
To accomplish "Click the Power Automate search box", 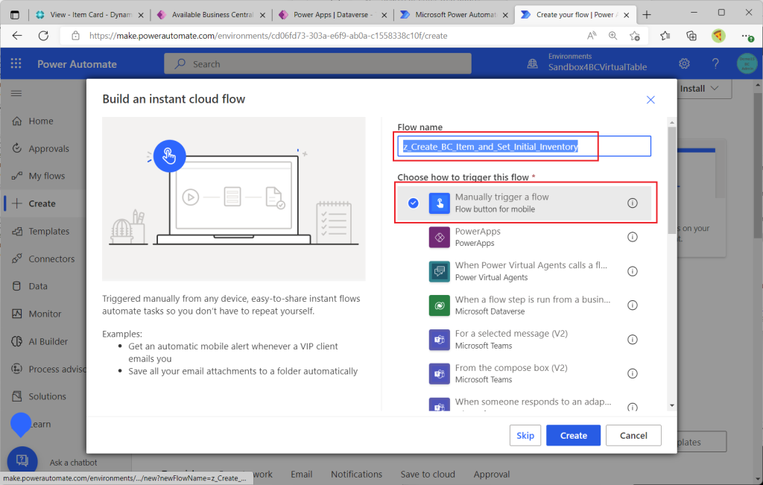I will tap(317, 64).
